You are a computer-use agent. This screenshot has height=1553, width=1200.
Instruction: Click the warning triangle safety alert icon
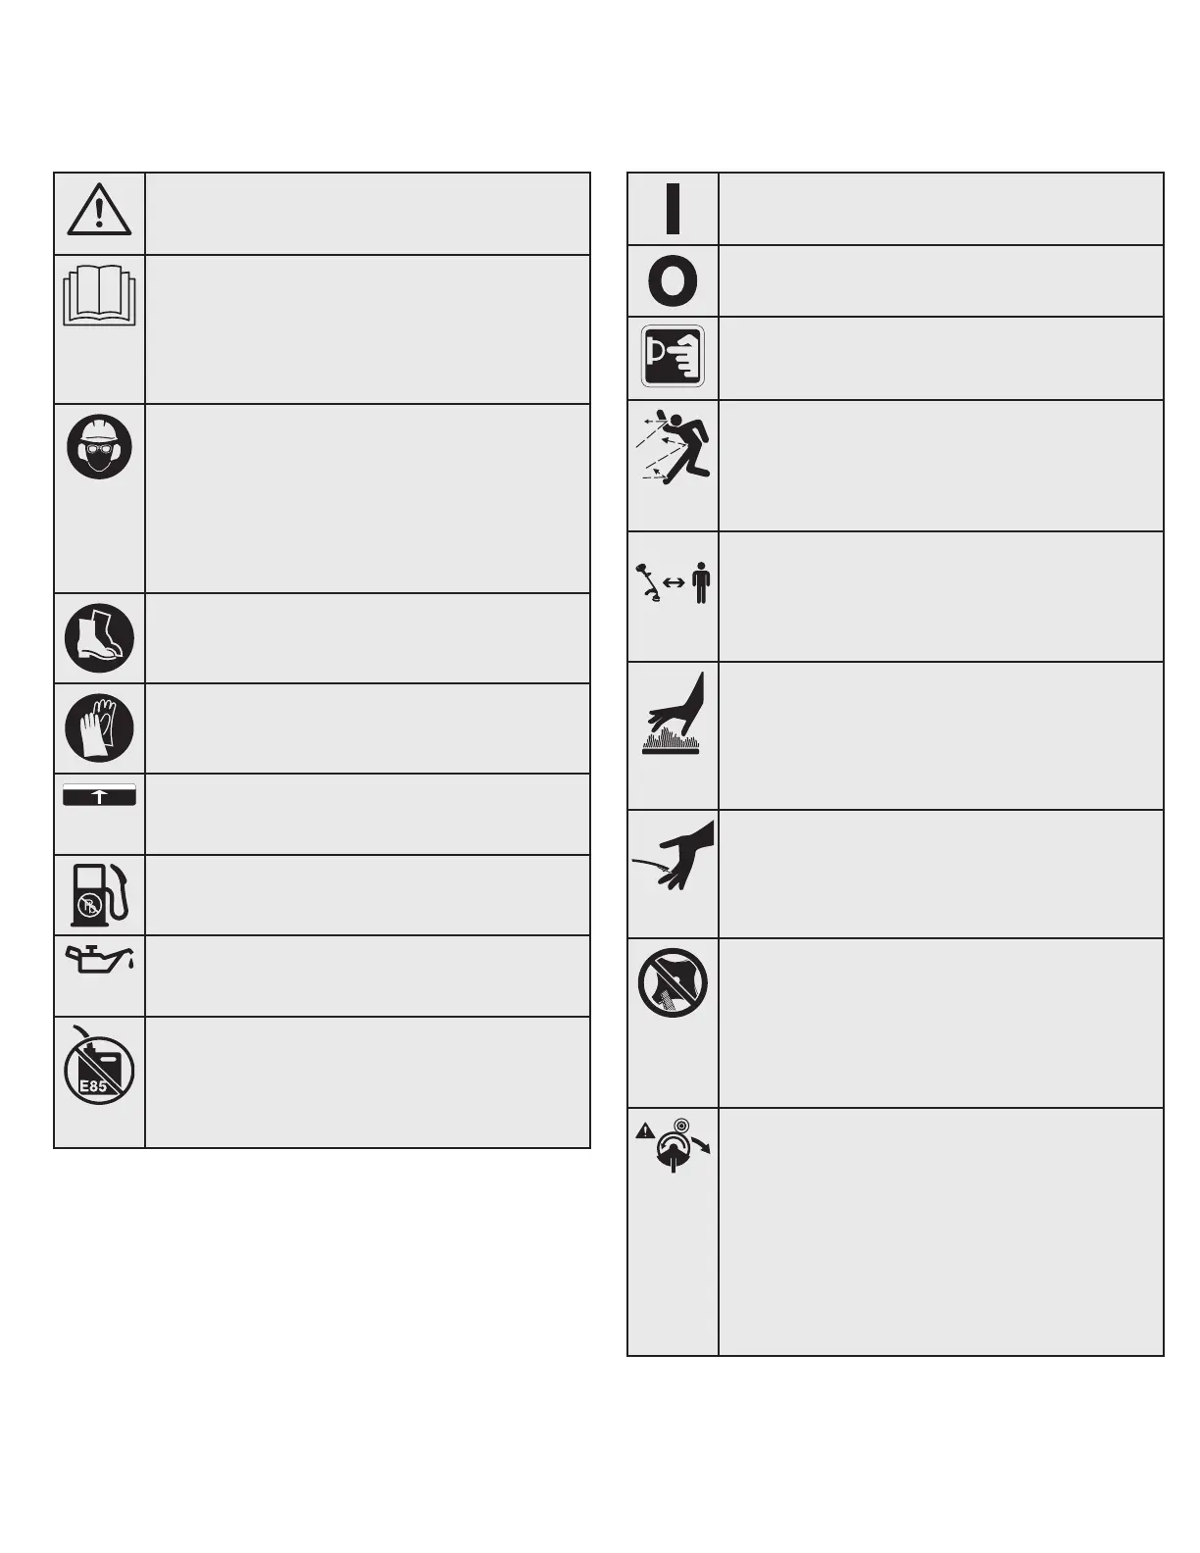[x=99, y=210]
